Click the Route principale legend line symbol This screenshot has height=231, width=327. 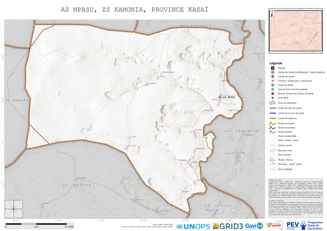click(272, 124)
